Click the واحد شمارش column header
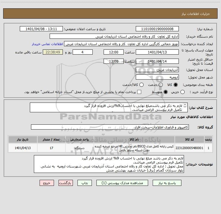This screenshot has height=214, width=221. [x=80, y=139]
